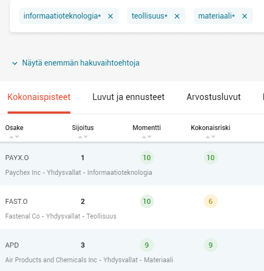Remove the informaatioteknologia filter chip
This screenshot has width=264, height=271.
point(110,16)
